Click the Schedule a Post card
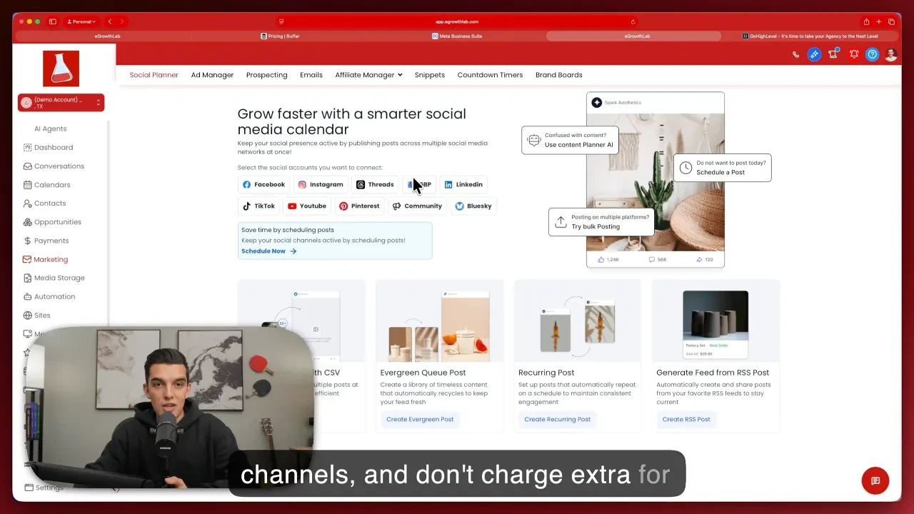The width and height of the screenshot is (914, 514). tap(722, 168)
